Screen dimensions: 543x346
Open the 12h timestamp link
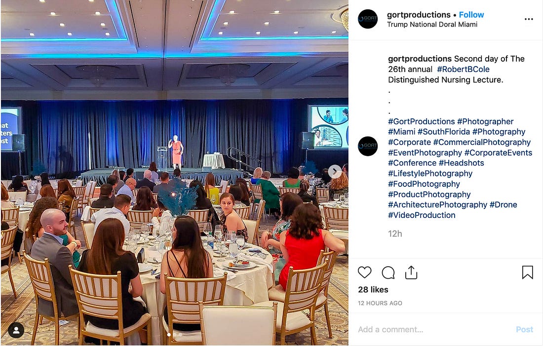pyautogui.click(x=395, y=234)
